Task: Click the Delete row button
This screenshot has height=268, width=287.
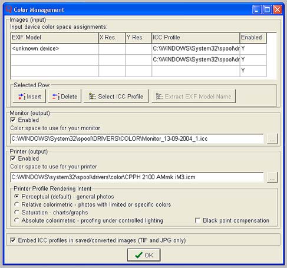Action: pyautogui.click(x=65, y=96)
